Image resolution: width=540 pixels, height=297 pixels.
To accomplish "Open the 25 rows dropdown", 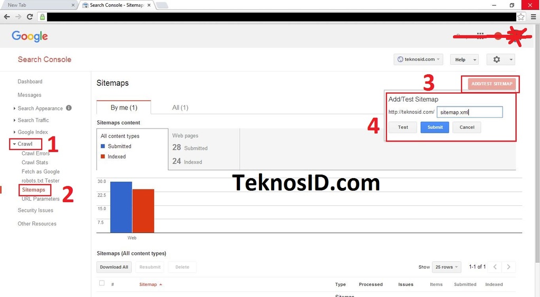I will click(446, 267).
